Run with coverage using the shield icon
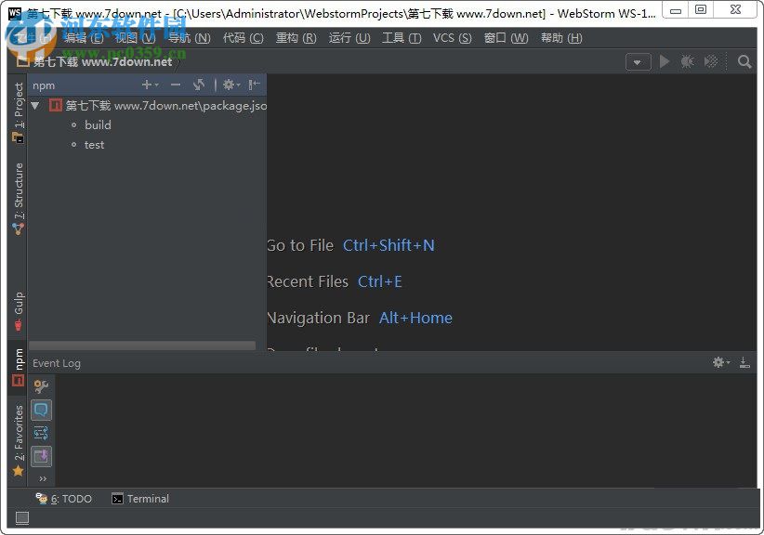The width and height of the screenshot is (764, 535). coord(710,61)
